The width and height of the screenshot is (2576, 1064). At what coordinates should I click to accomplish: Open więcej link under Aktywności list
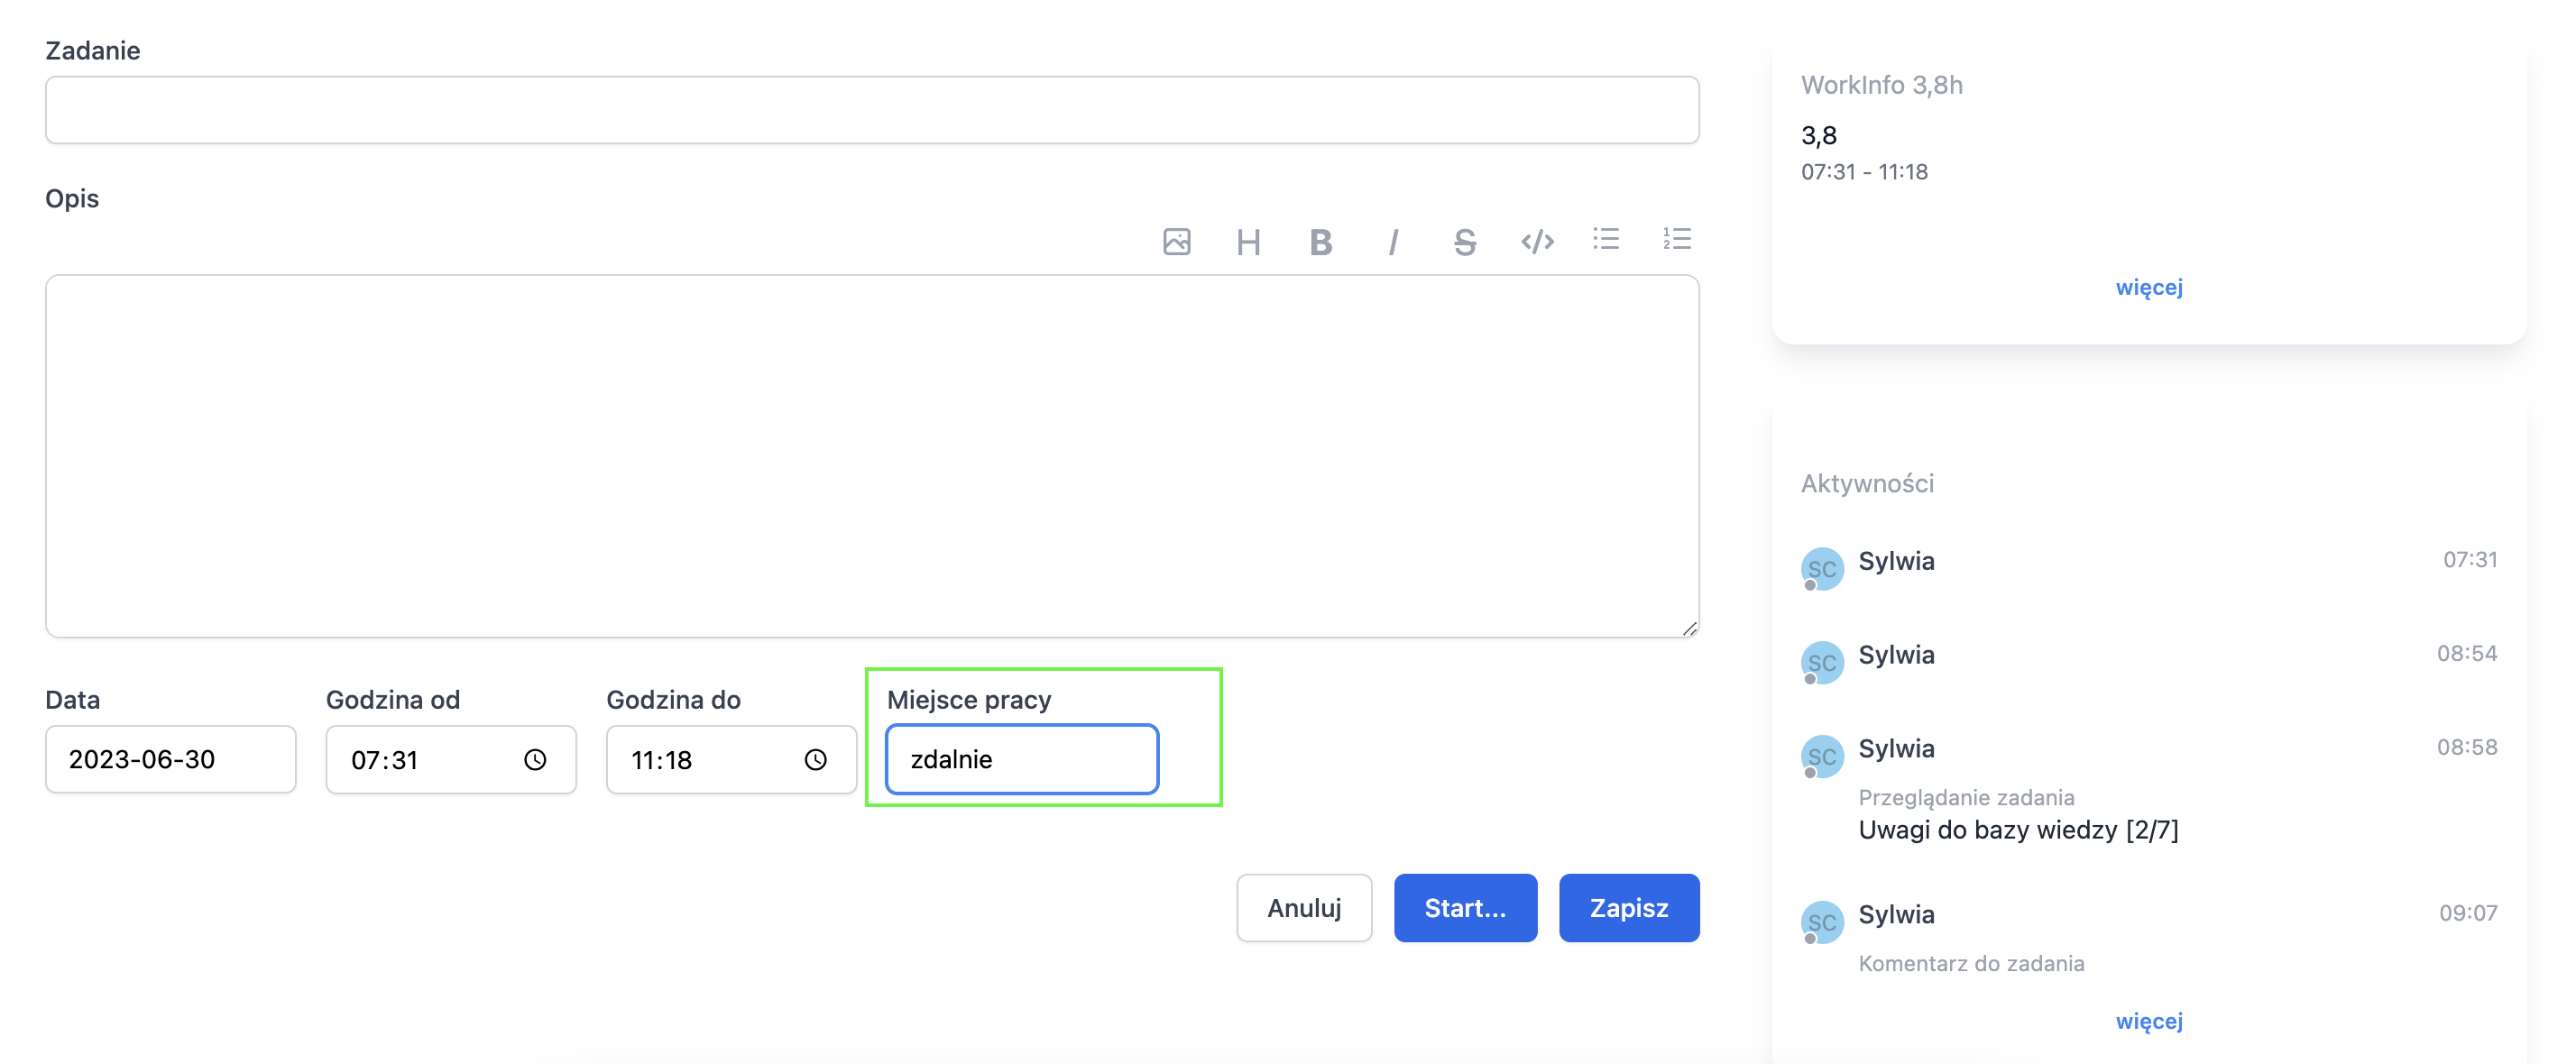pyautogui.click(x=2149, y=1022)
